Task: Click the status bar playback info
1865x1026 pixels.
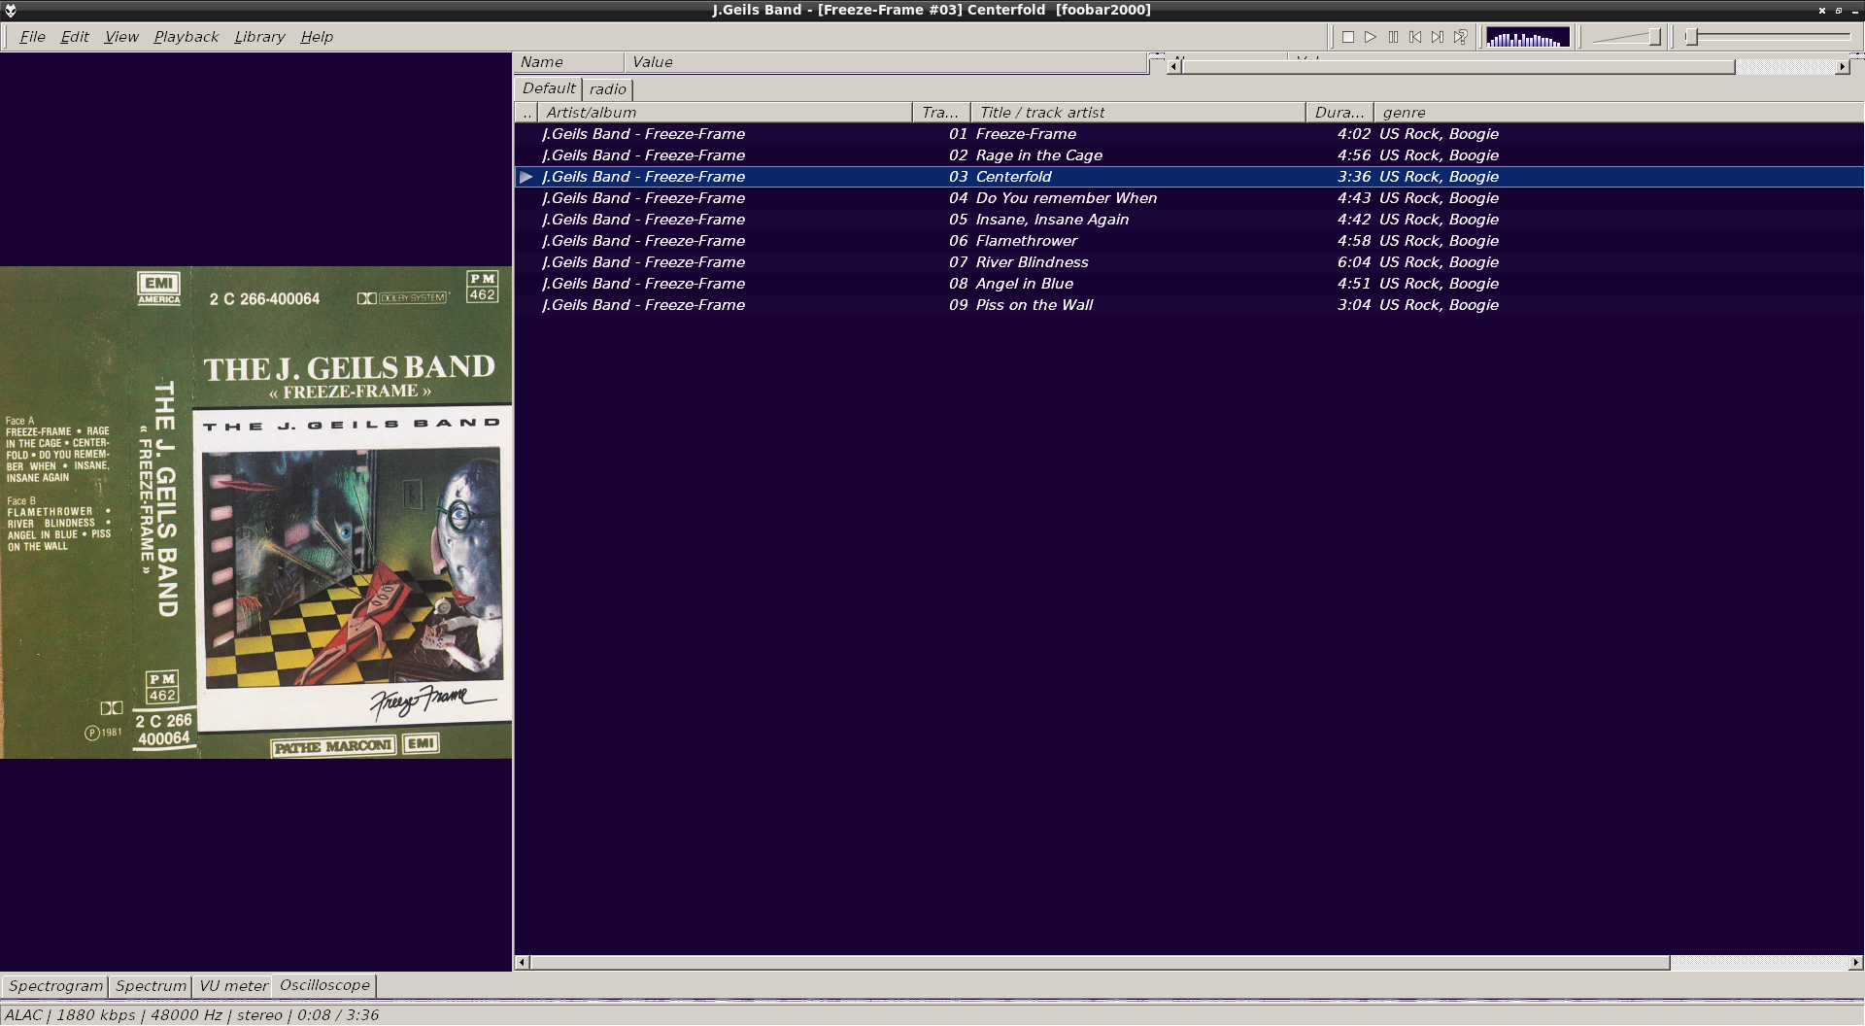Action: click(191, 1015)
